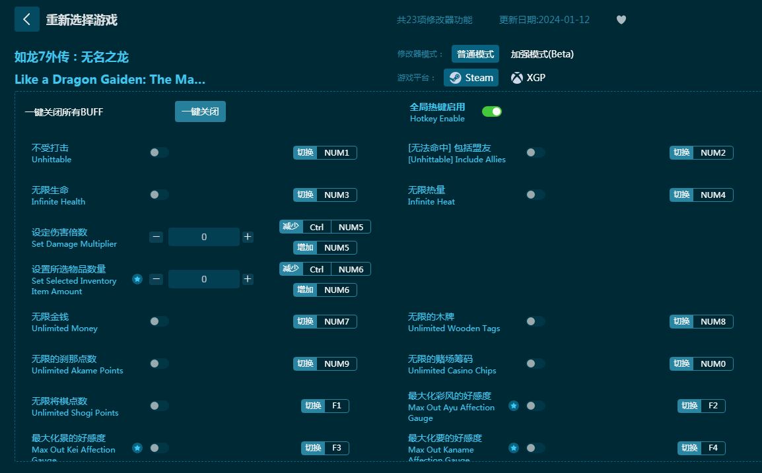This screenshot has height=473, width=762.
Task: Click star icon beside Max Out Ayu
Action: (514, 406)
